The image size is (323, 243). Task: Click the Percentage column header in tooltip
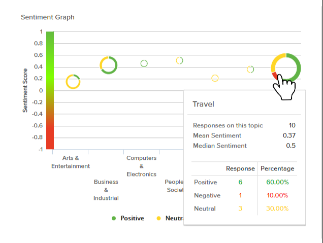(277, 168)
